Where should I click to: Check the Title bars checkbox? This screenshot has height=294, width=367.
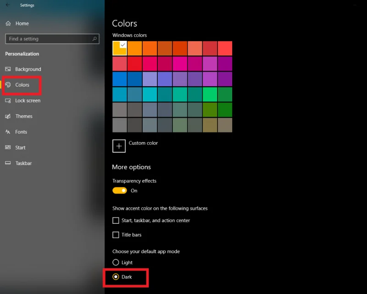pyautogui.click(x=116, y=235)
